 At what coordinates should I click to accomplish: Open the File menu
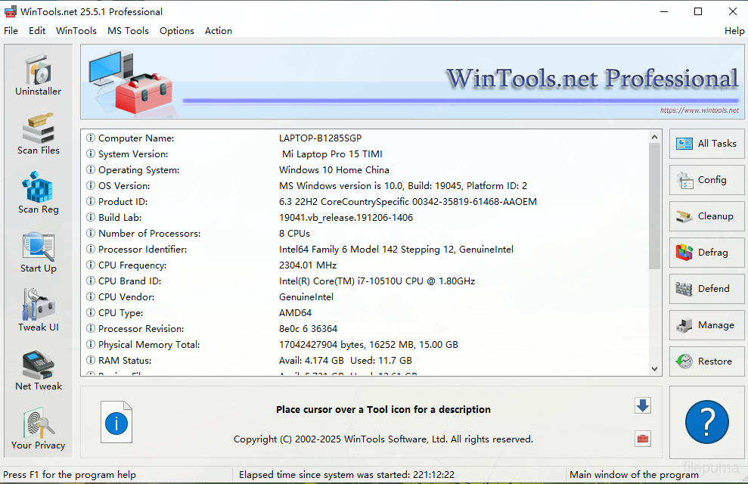tap(11, 30)
